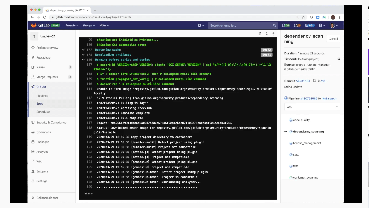Open the Groups dropdown menu
The image size is (369, 208).
coord(89,26)
